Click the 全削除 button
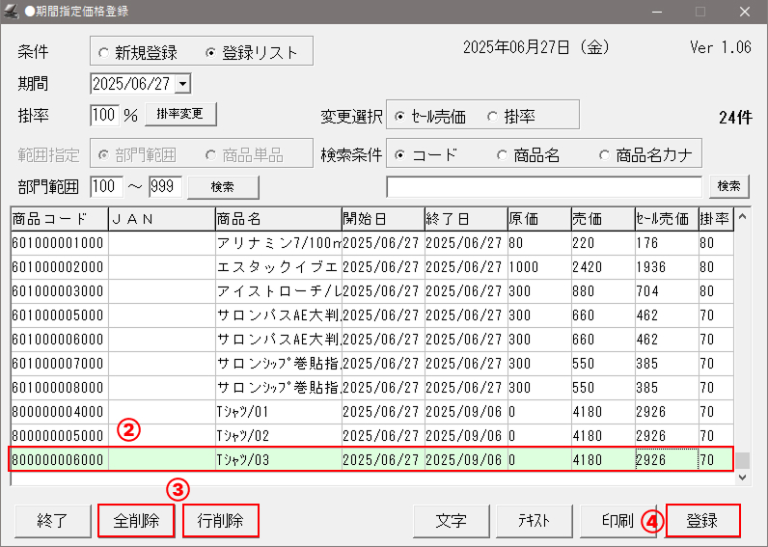 136,521
